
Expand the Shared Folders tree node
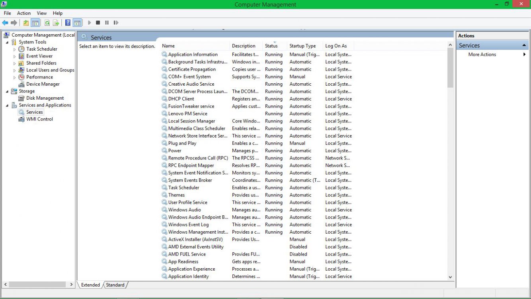15,63
